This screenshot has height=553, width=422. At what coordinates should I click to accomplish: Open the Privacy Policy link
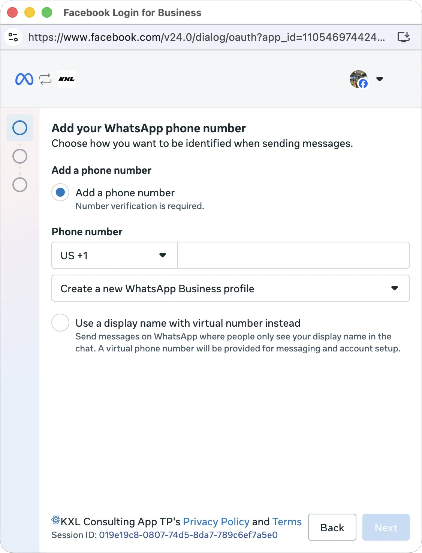pos(216,522)
